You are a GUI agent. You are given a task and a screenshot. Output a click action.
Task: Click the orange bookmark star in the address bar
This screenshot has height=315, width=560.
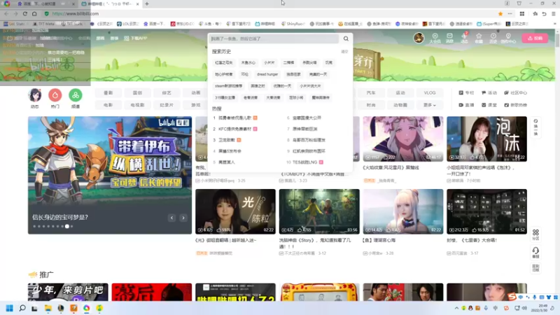[x=500, y=13]
